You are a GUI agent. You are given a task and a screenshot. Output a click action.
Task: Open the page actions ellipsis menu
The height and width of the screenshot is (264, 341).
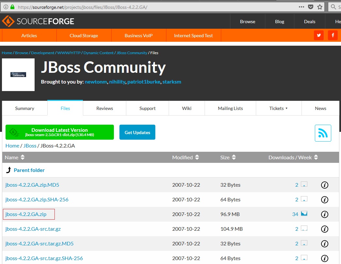pos(302,7)
